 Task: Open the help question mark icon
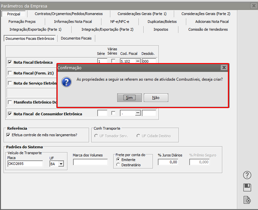pos(247,175)
